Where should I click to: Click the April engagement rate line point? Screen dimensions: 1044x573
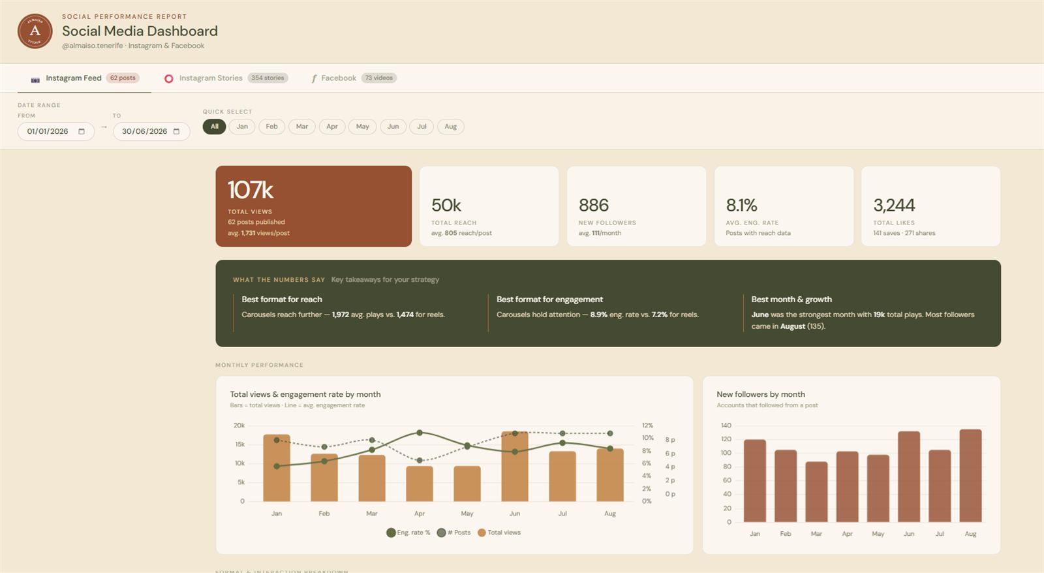pyautogui.click(x=420, y=433)
